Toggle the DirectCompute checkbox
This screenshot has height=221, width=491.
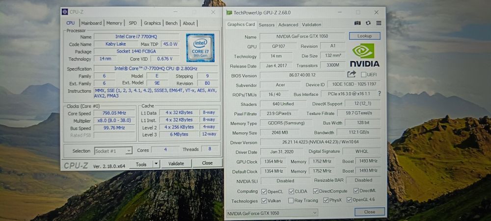(315, 191)
